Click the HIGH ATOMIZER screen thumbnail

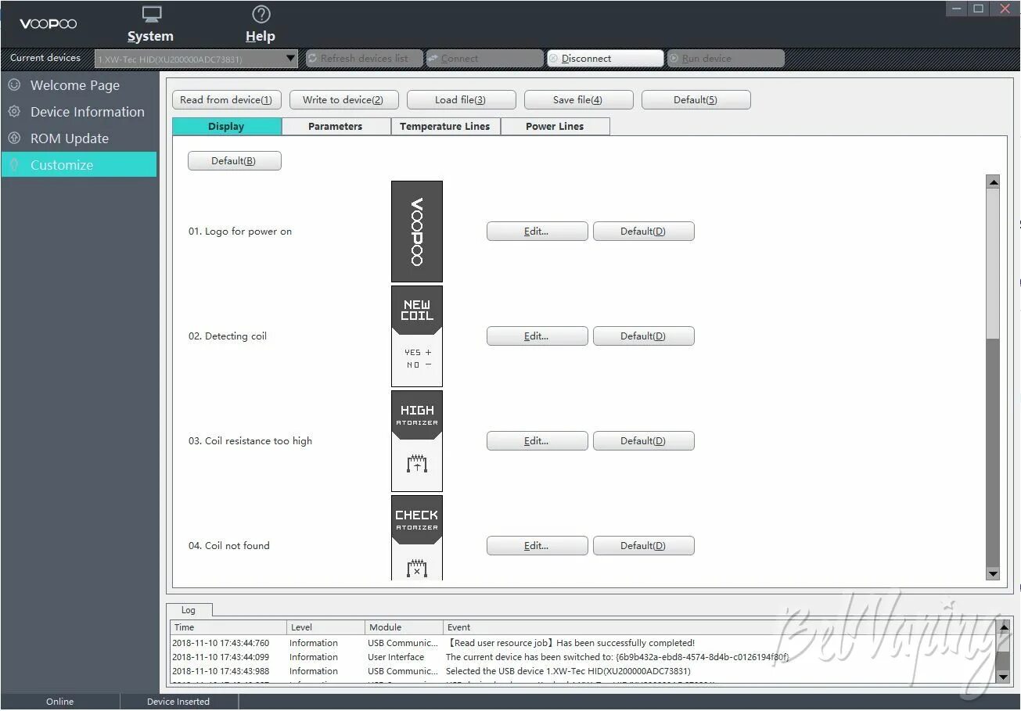417,441
